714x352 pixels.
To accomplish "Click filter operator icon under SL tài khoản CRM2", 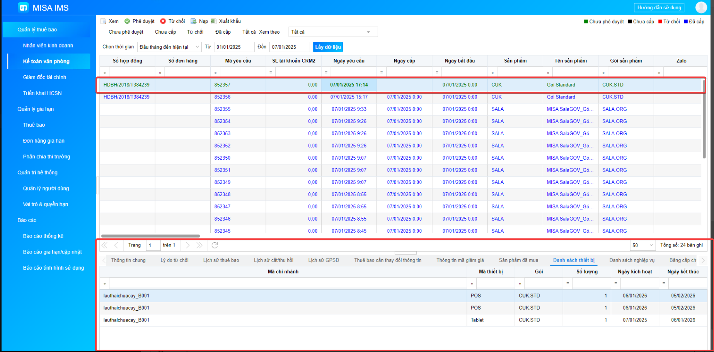I will click(271, 73).
